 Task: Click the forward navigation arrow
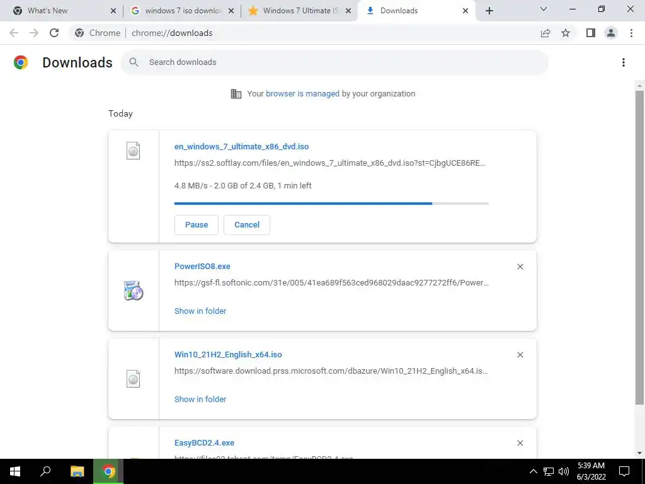(34, 33)
